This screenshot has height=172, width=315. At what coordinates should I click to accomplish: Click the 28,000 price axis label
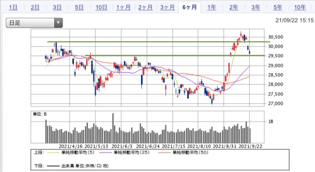275,84
